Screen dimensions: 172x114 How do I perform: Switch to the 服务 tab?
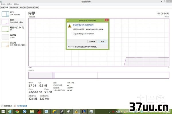point(37,7)
